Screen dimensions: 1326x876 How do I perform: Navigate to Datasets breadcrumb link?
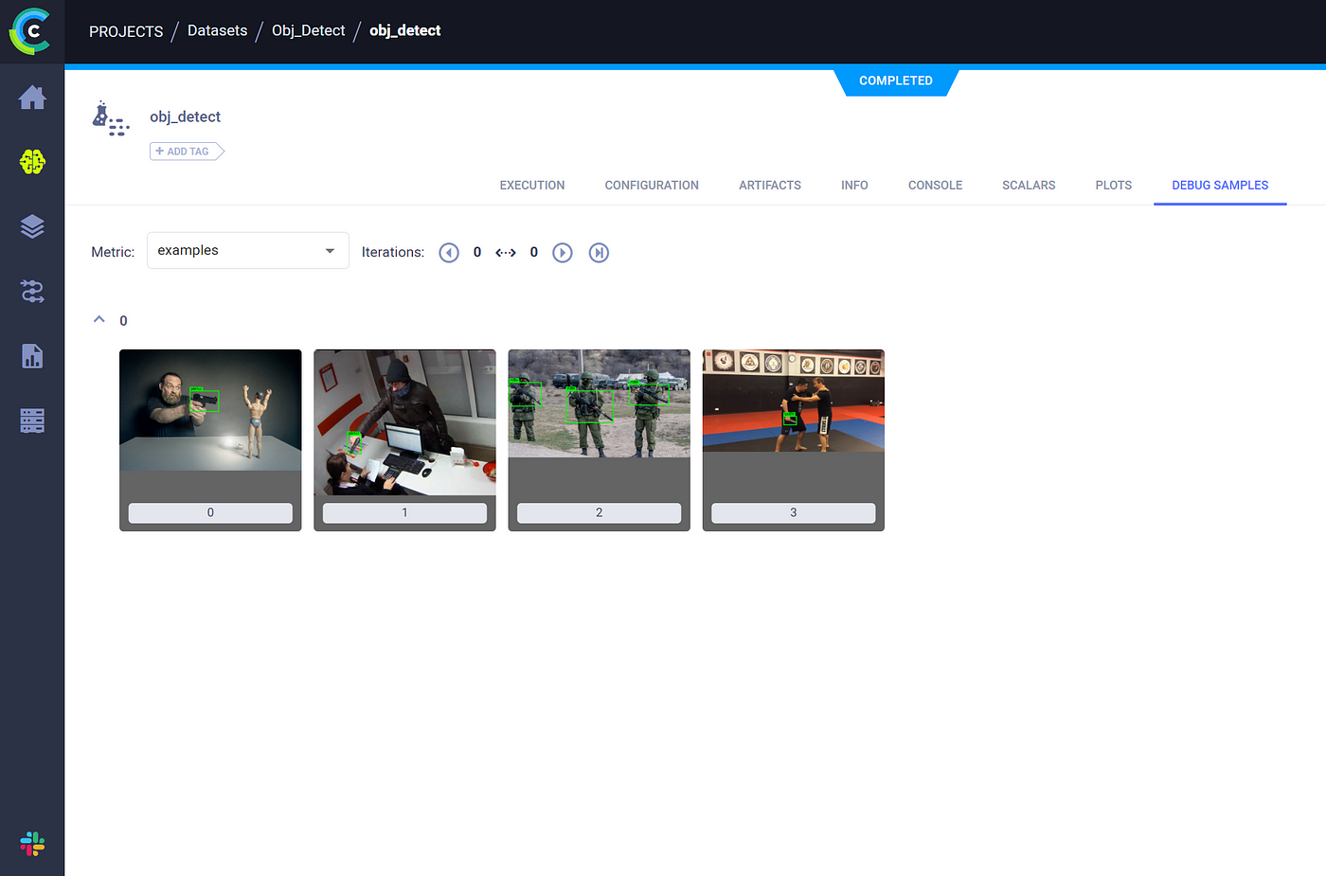217,31
